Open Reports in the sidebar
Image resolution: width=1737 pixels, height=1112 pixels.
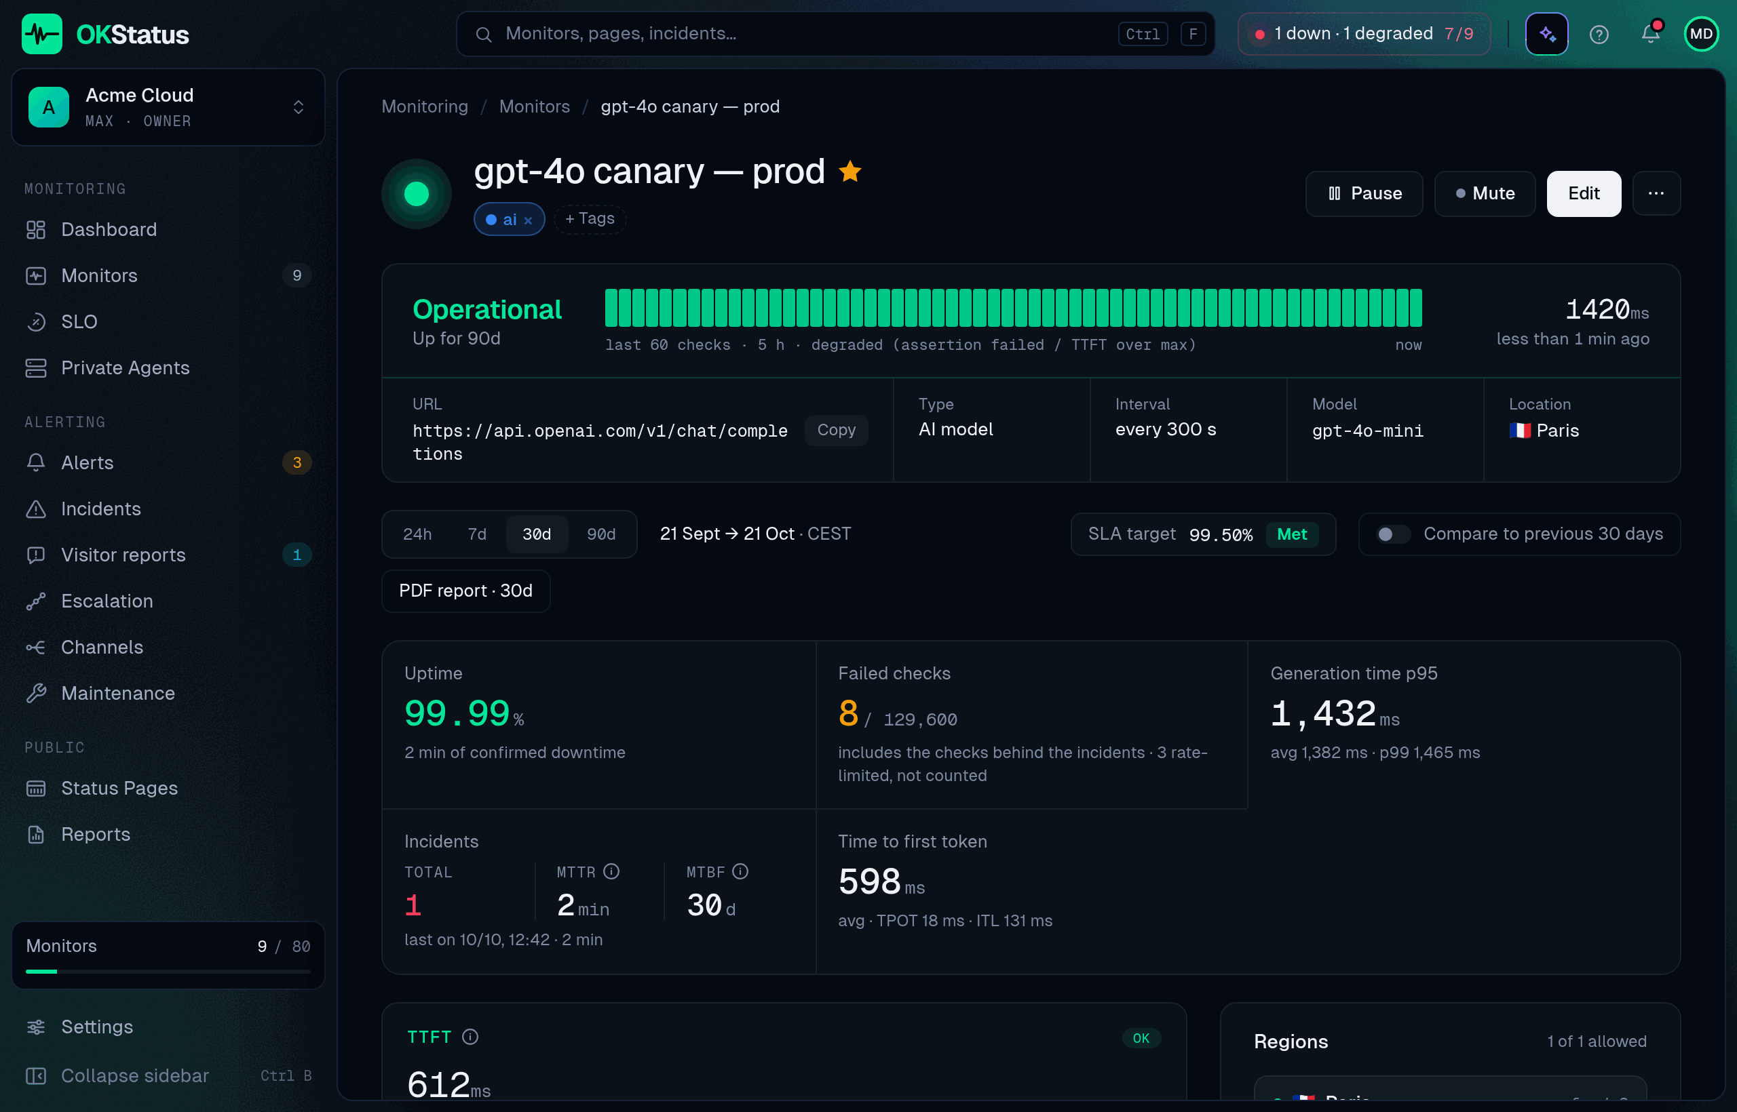[x=168, y=835]
